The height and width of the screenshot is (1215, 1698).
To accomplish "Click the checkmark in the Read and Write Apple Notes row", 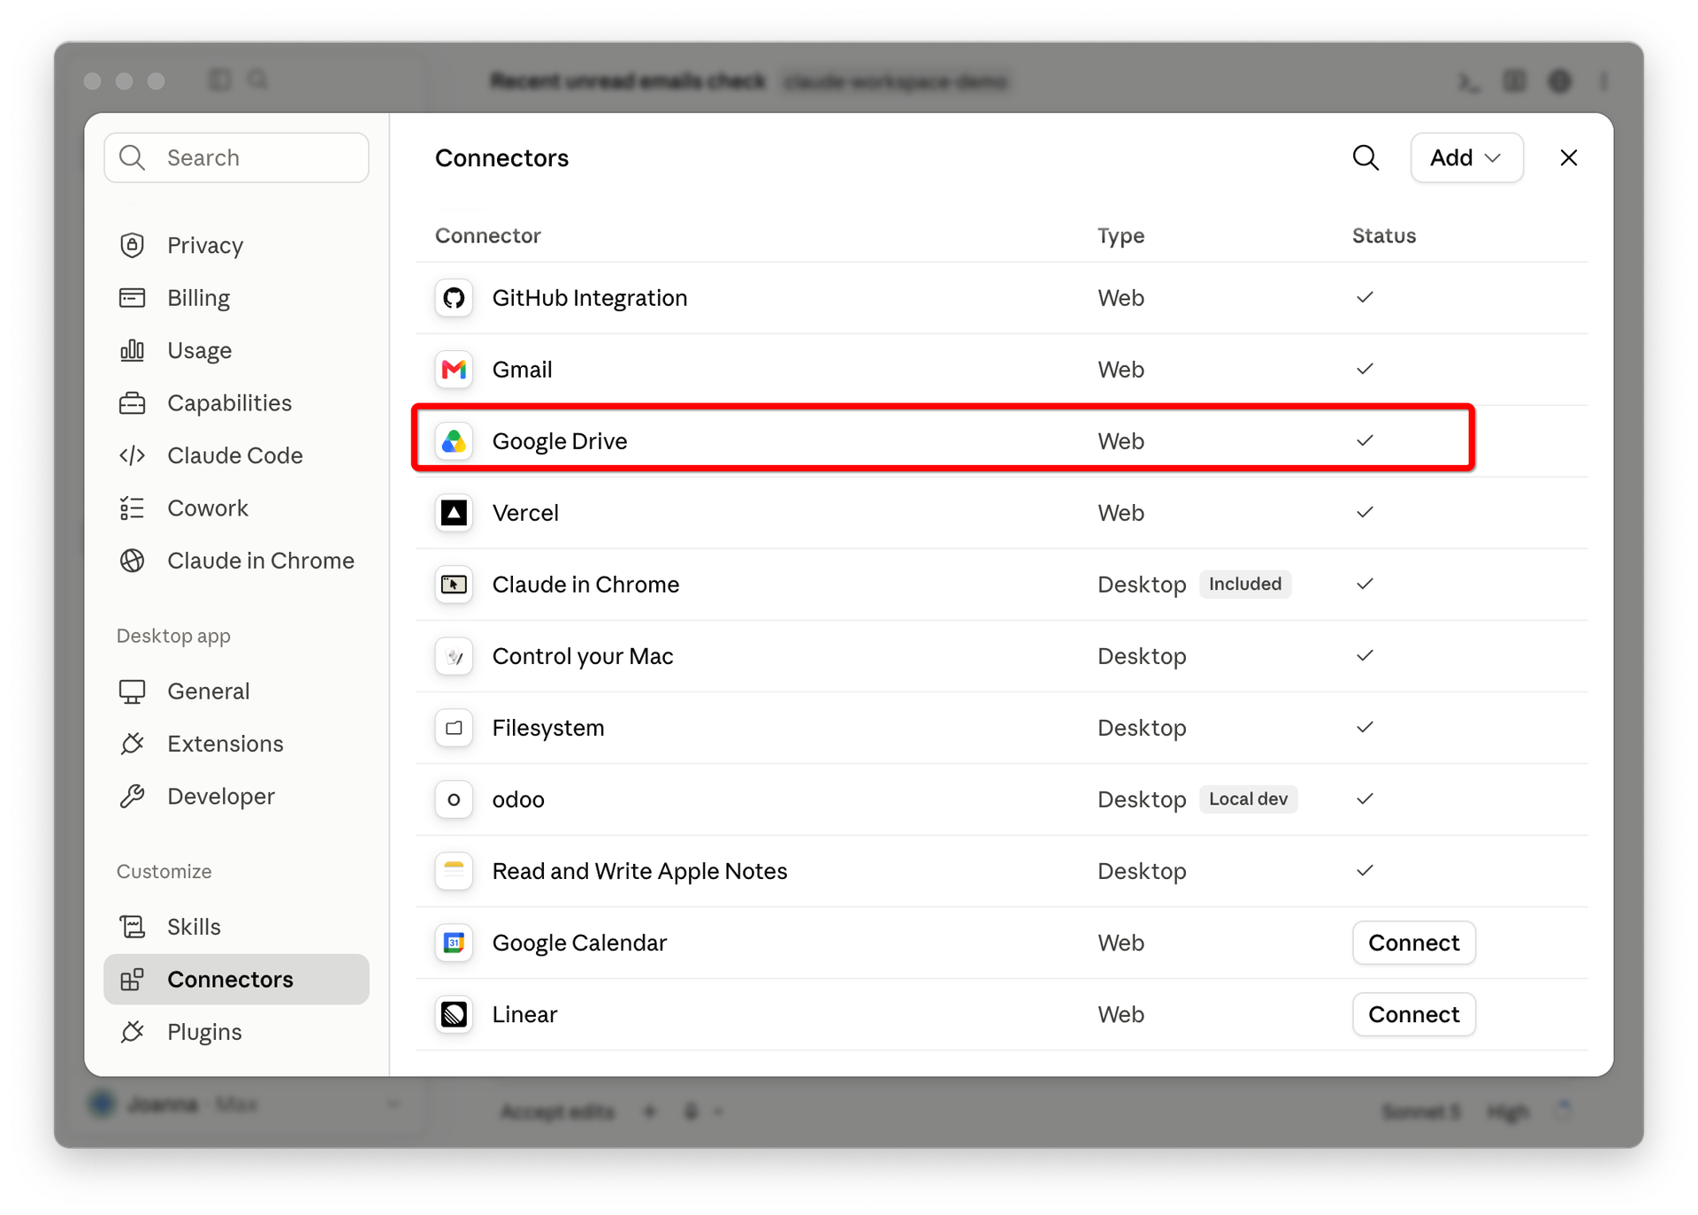I will click(x=1365, y=870).
